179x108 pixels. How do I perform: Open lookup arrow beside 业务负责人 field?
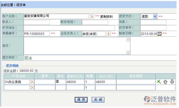108,34
